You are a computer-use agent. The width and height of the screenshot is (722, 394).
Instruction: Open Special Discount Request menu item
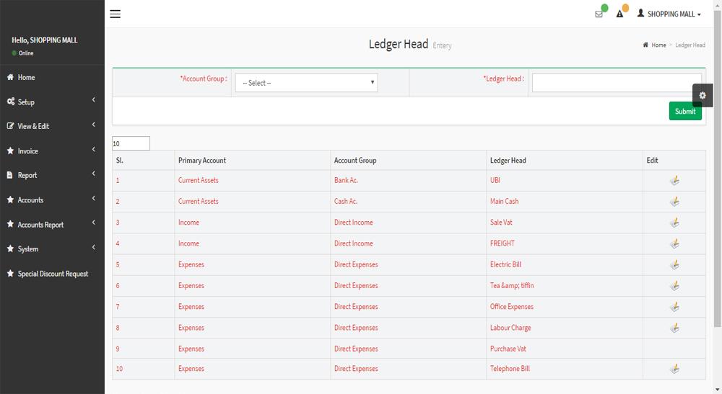(x=52, y=274)
